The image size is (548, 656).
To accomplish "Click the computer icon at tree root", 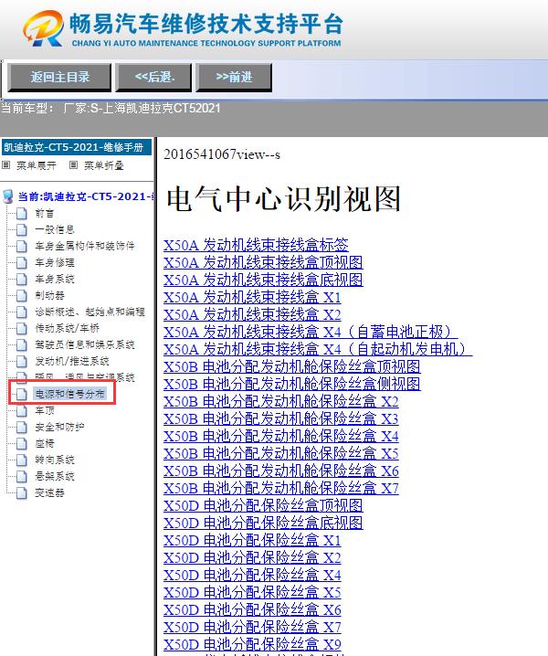I will click(7, 196).
